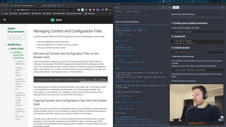Open the Apps bookmark shortcut
This screenshot has height=127, width=226.
pyautogui.click(x=5, y=13)
